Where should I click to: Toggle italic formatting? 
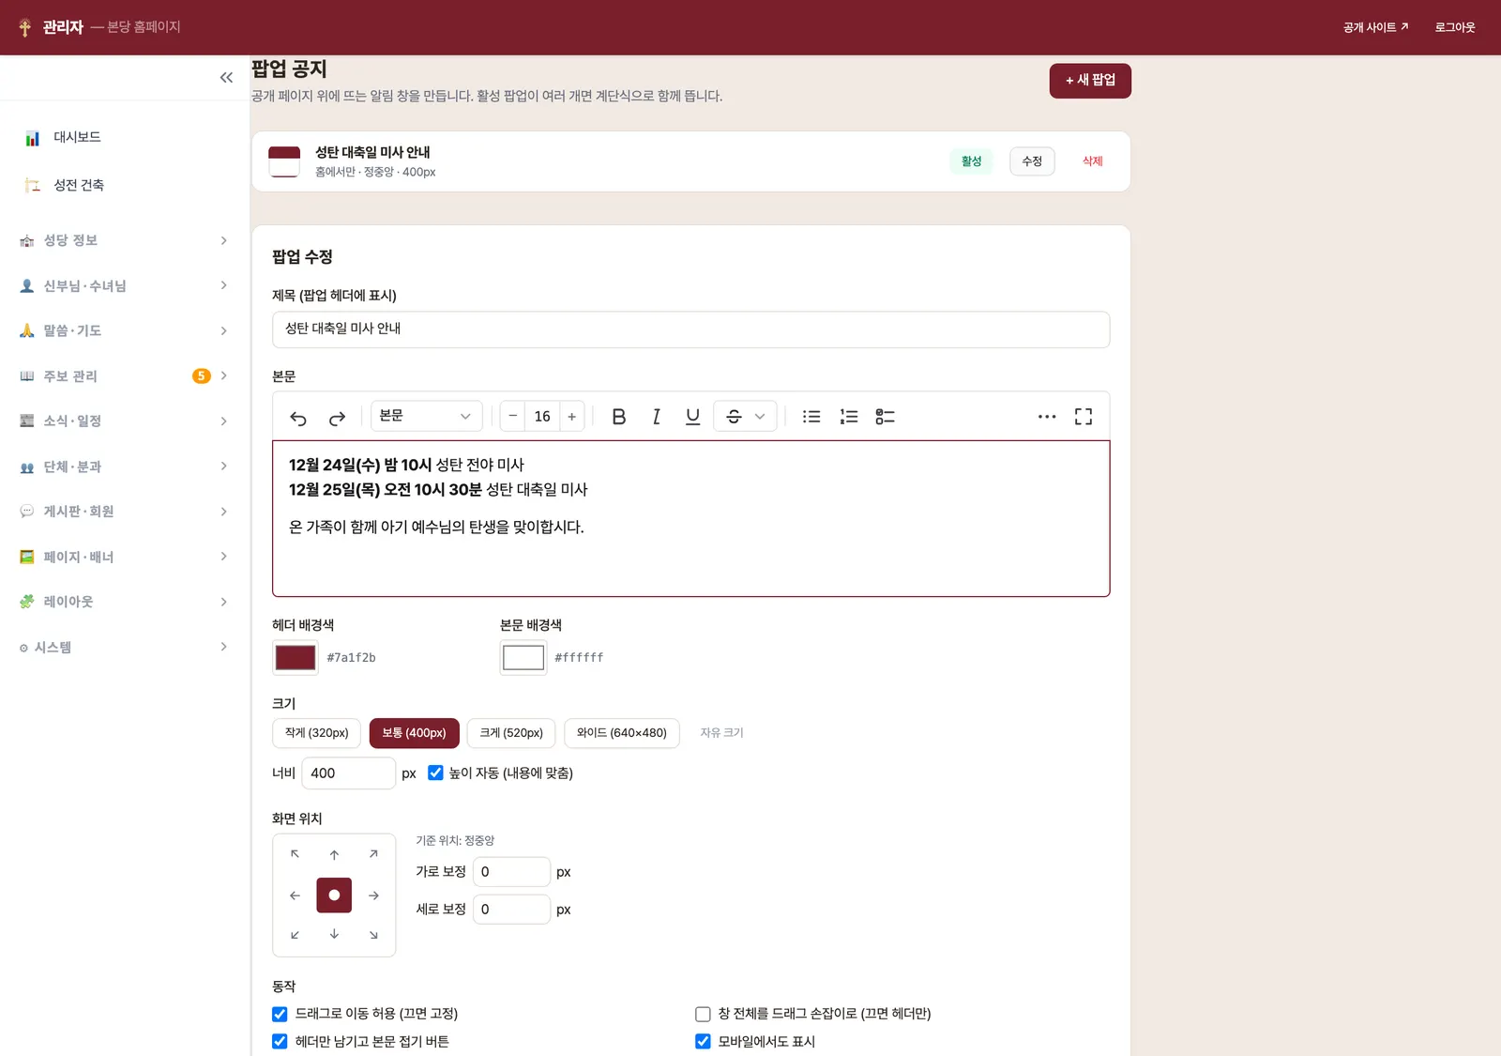tap(656, 417)
